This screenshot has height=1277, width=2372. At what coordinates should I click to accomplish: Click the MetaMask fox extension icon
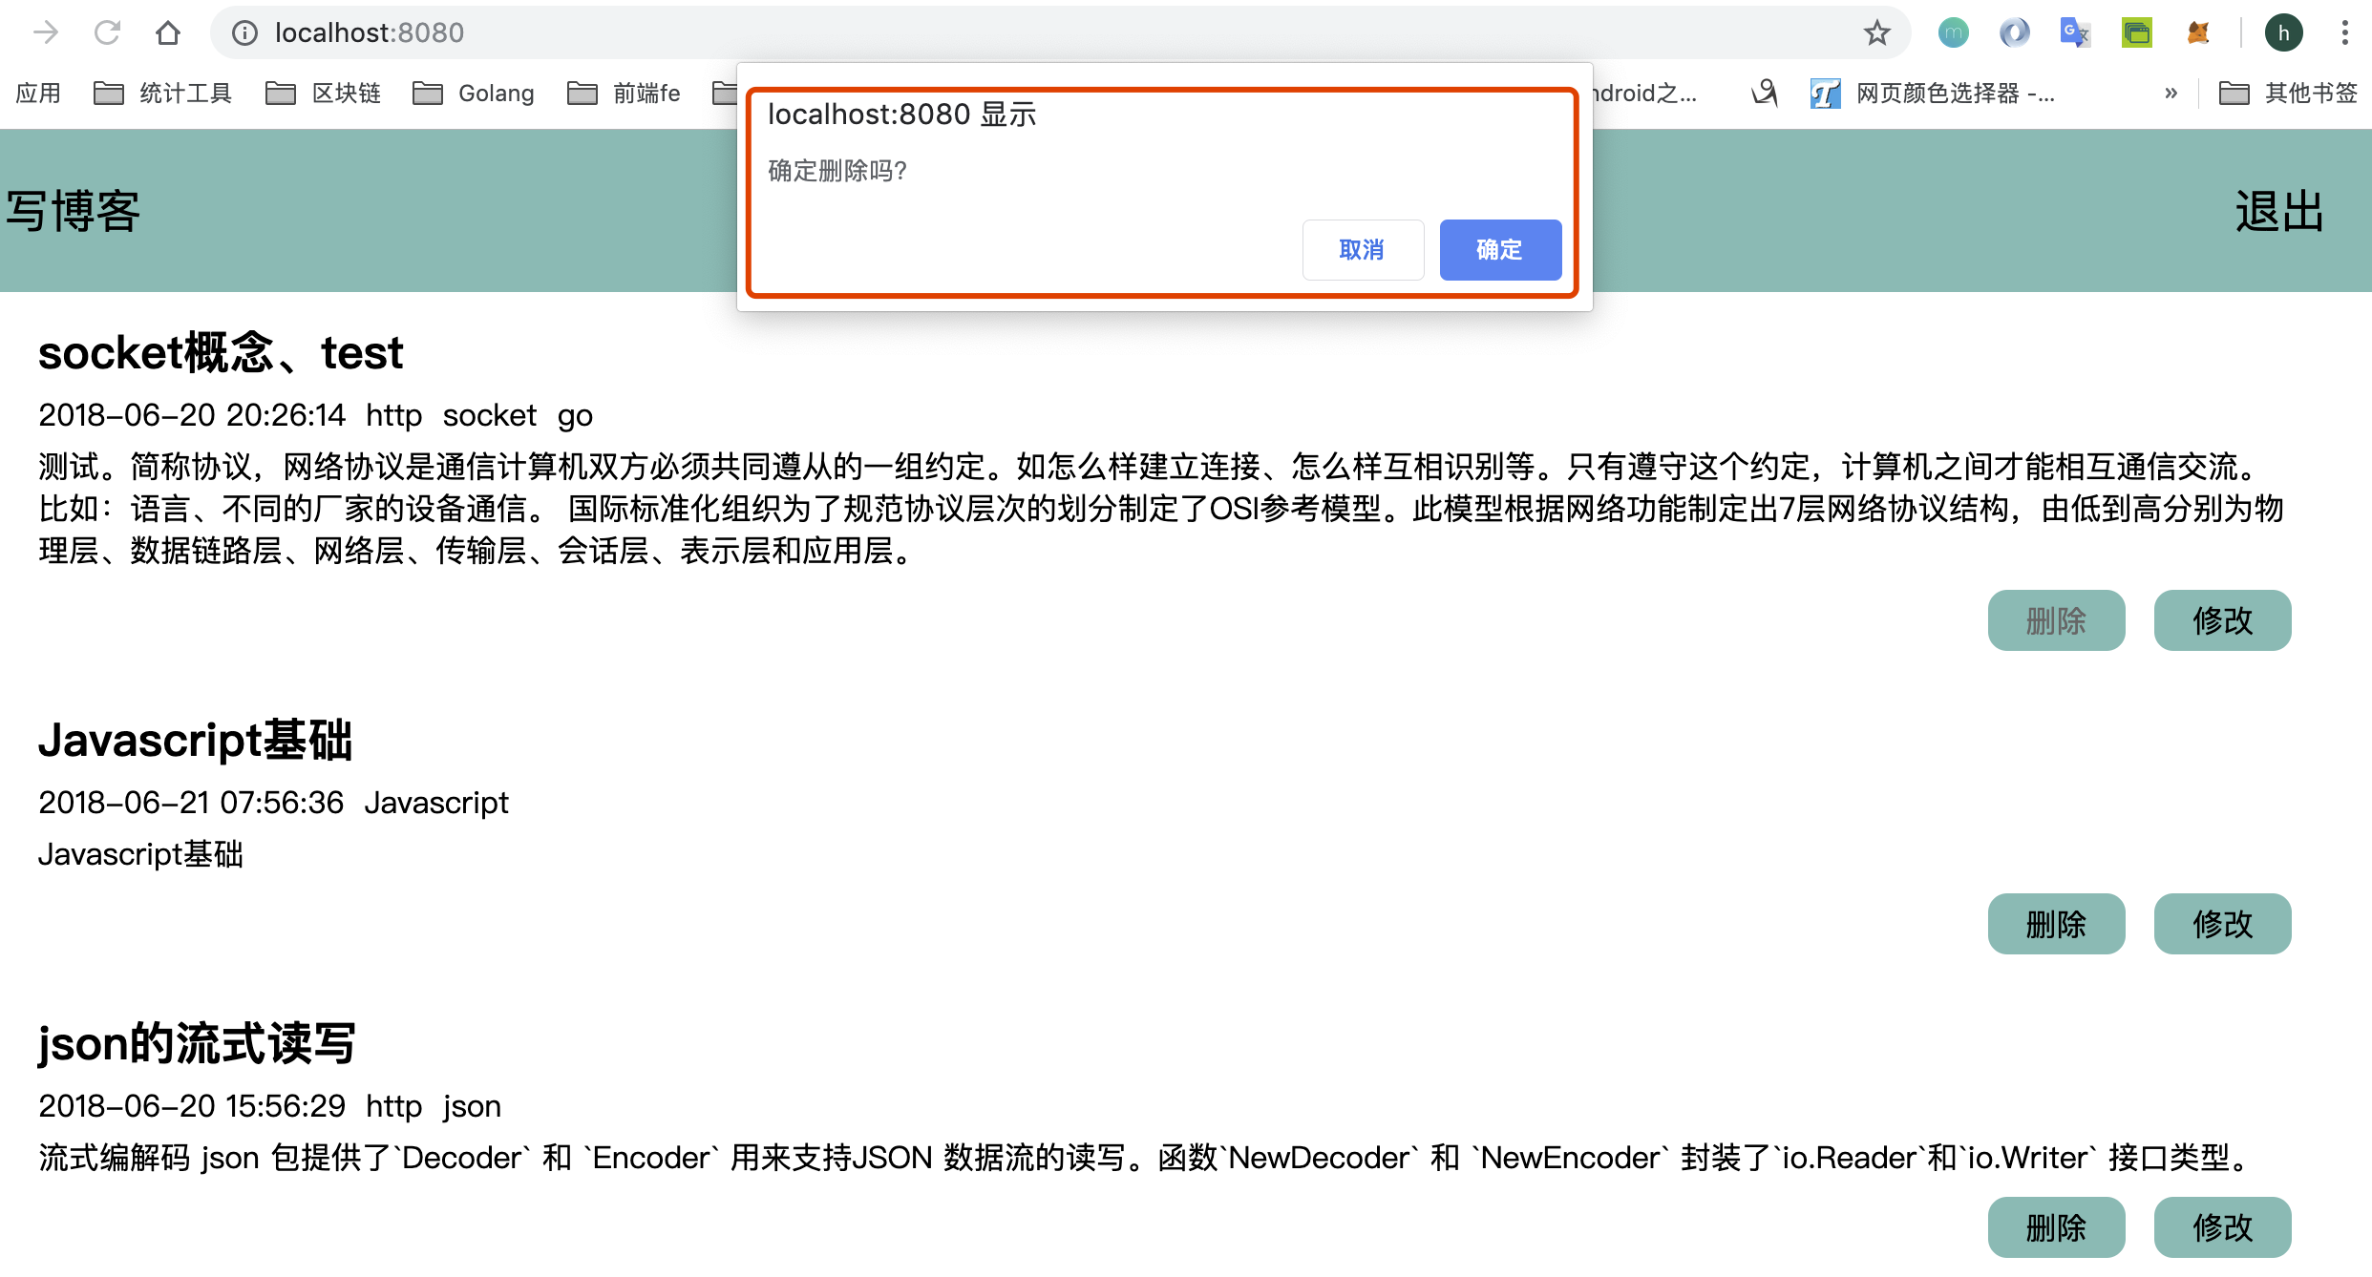click(x=2198, y=32)
